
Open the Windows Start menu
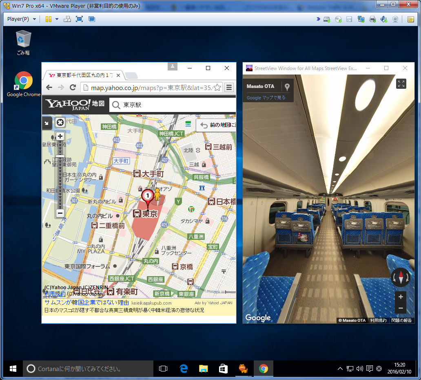pos(13,369)
